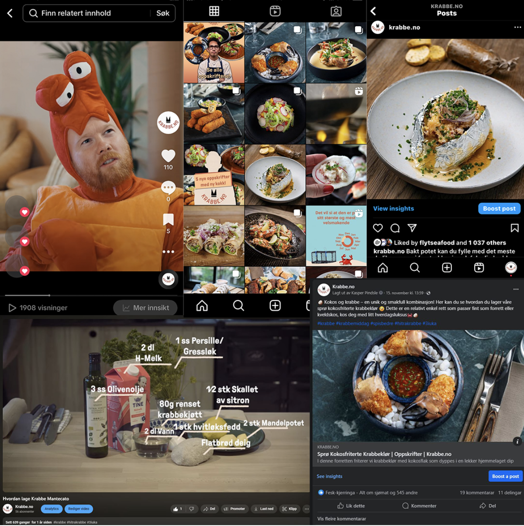Open 'Mer innsikt' on TikTok
This screenshot has width=524, height=526.
coord(145,308)
